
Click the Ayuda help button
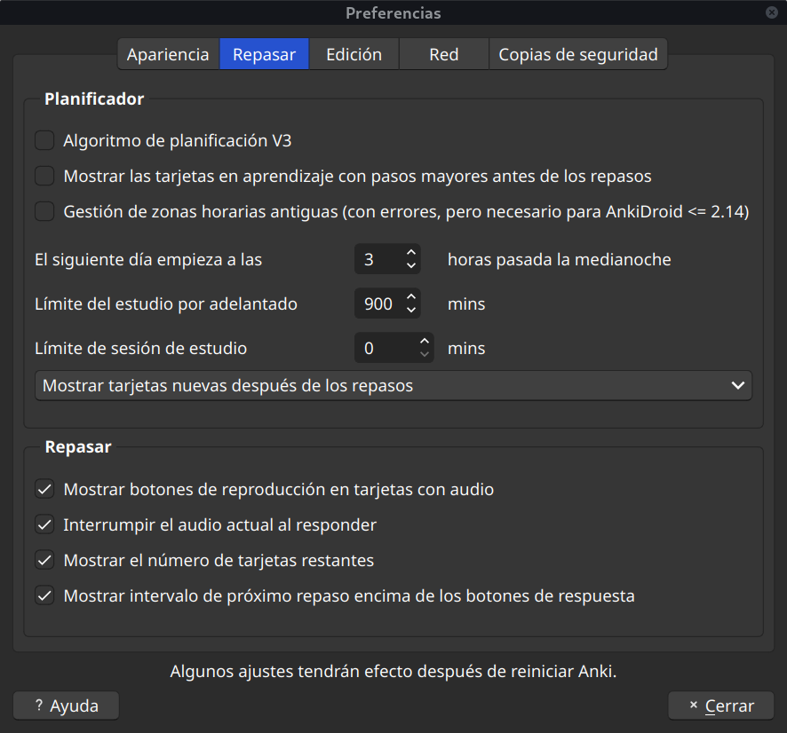(x=67, y=706)
